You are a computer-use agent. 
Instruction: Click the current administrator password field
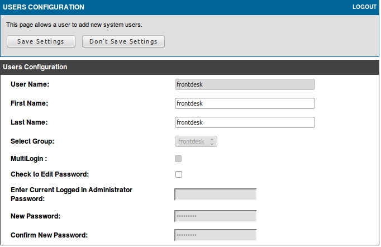coord(216,194)
